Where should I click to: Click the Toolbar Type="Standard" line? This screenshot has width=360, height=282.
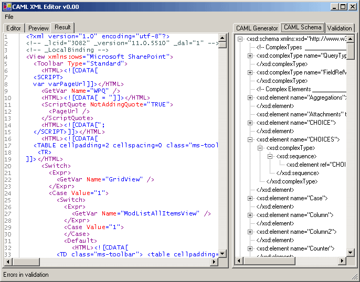[x=80, y=63]
